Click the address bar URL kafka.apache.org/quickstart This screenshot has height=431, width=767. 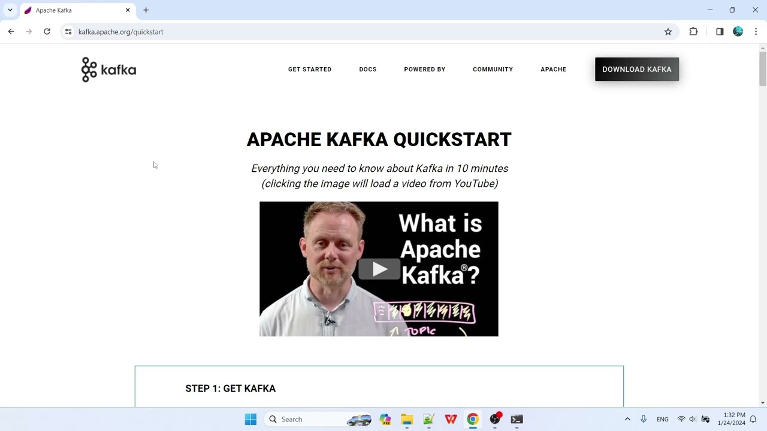pos(120,32)
